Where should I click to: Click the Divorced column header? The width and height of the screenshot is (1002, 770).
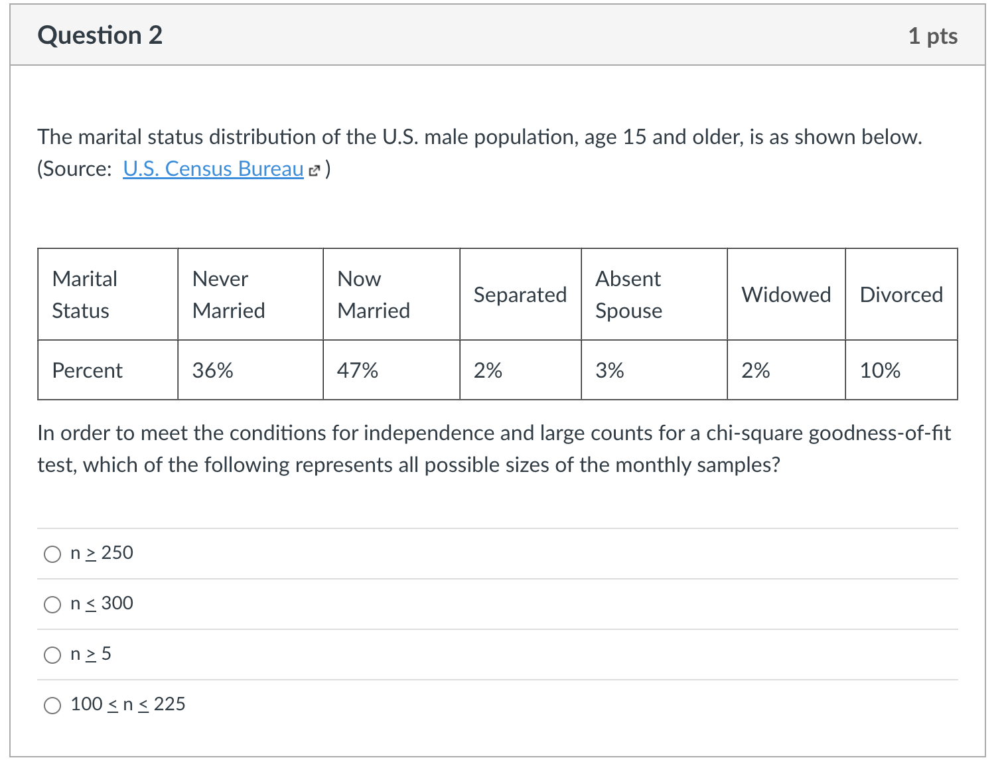tap(901, 295)
